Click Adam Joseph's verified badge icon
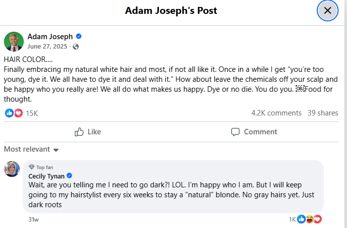Viewport: 347px width, 228px height. tap(78, 37)
